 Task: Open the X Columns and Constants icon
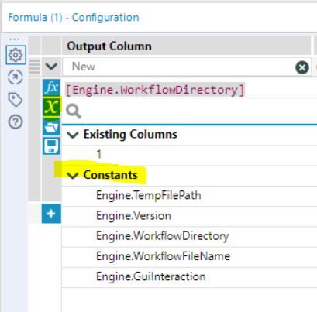[x=51, y=107]
